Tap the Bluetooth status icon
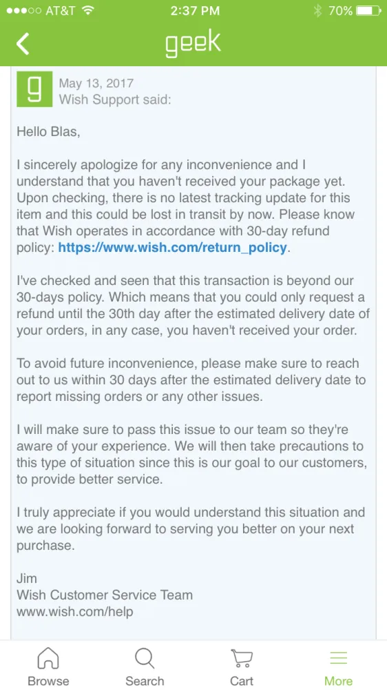The width and height of the screenshot is (387, 690). [317, 10]
